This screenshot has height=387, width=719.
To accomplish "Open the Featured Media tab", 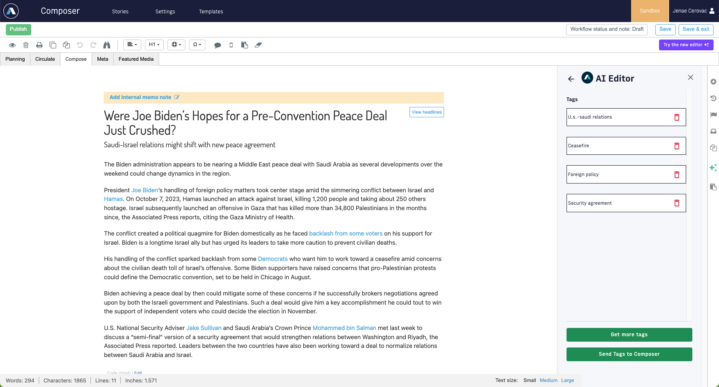I will (x=136, y=59).
